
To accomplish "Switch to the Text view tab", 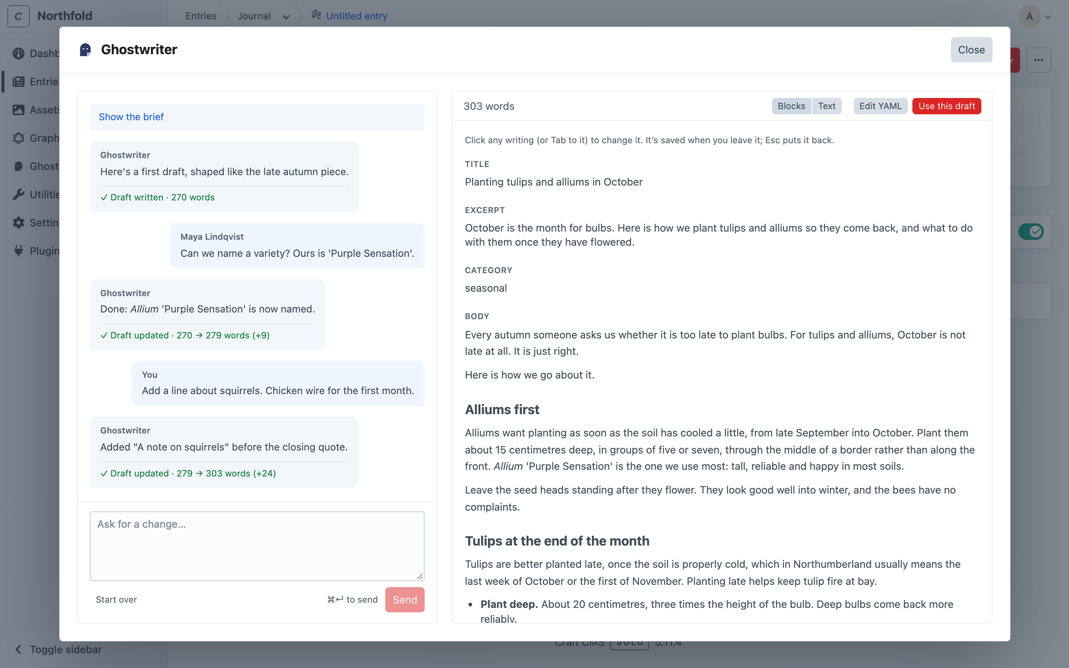I will tap(827, 106).
